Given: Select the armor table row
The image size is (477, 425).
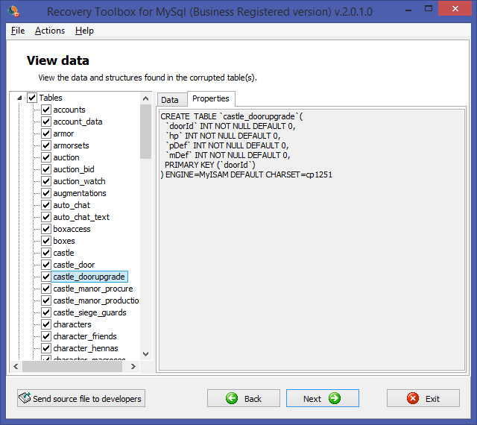Looking at the screenshot, I should (x=63, y=133).
